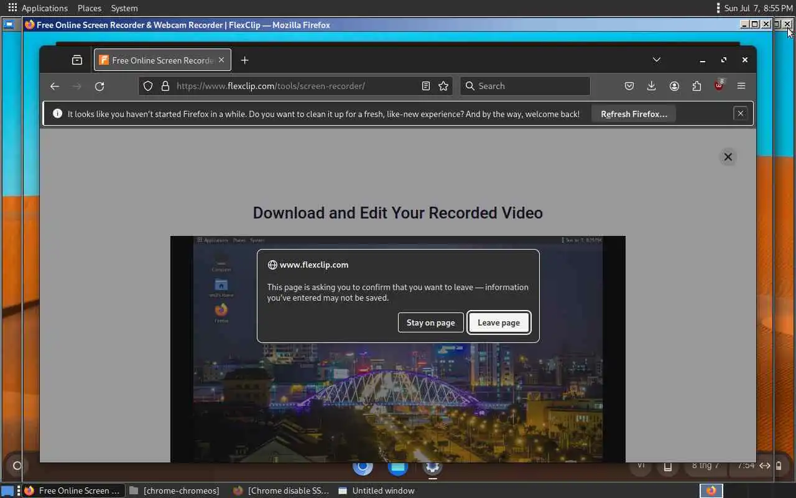
Task: Click the uBlock Origin extension icon
Action: (x=719, y=86)
